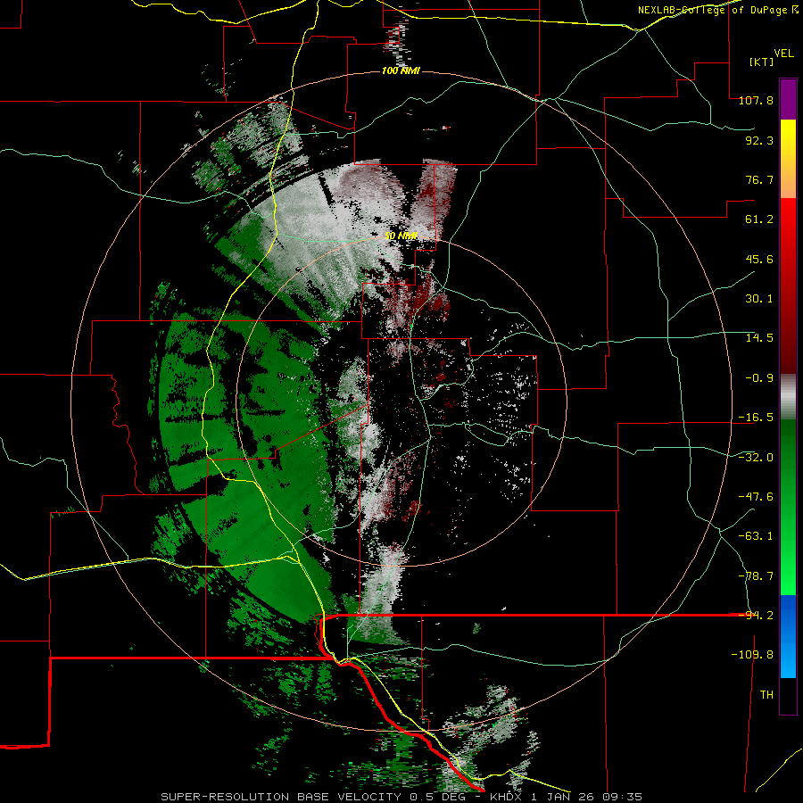Select the 76.7 velocity scale value
The width and height of the screenshot is (803, 803).
point(759,179)
